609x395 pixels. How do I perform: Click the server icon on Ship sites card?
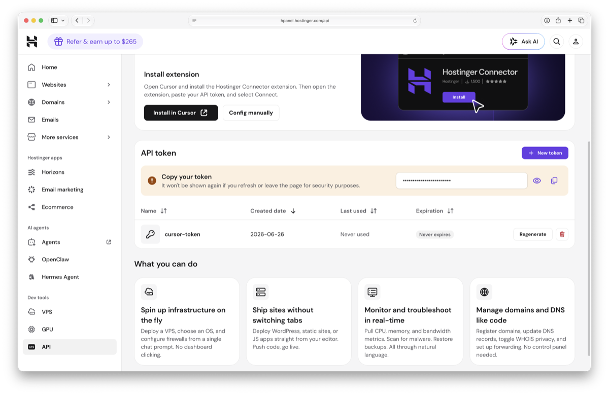pos(260,292)
